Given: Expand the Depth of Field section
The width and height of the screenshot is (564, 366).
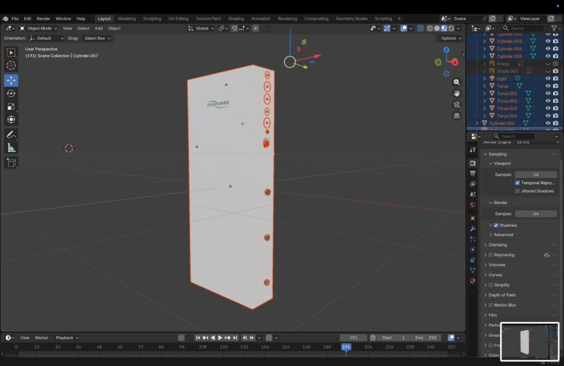Looking at the screenshot, I should (x=502, y=295).
